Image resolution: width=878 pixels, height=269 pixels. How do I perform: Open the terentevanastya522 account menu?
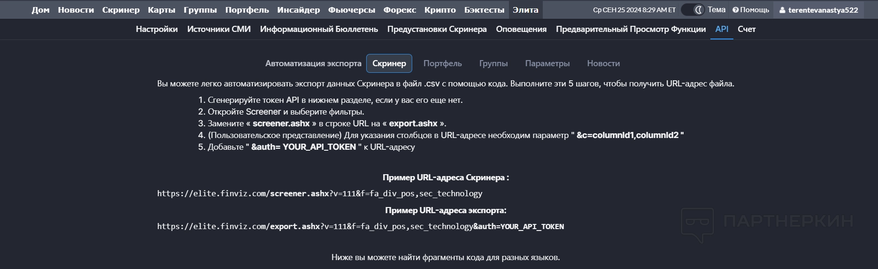pyautogui.click(x=823, y=10)
